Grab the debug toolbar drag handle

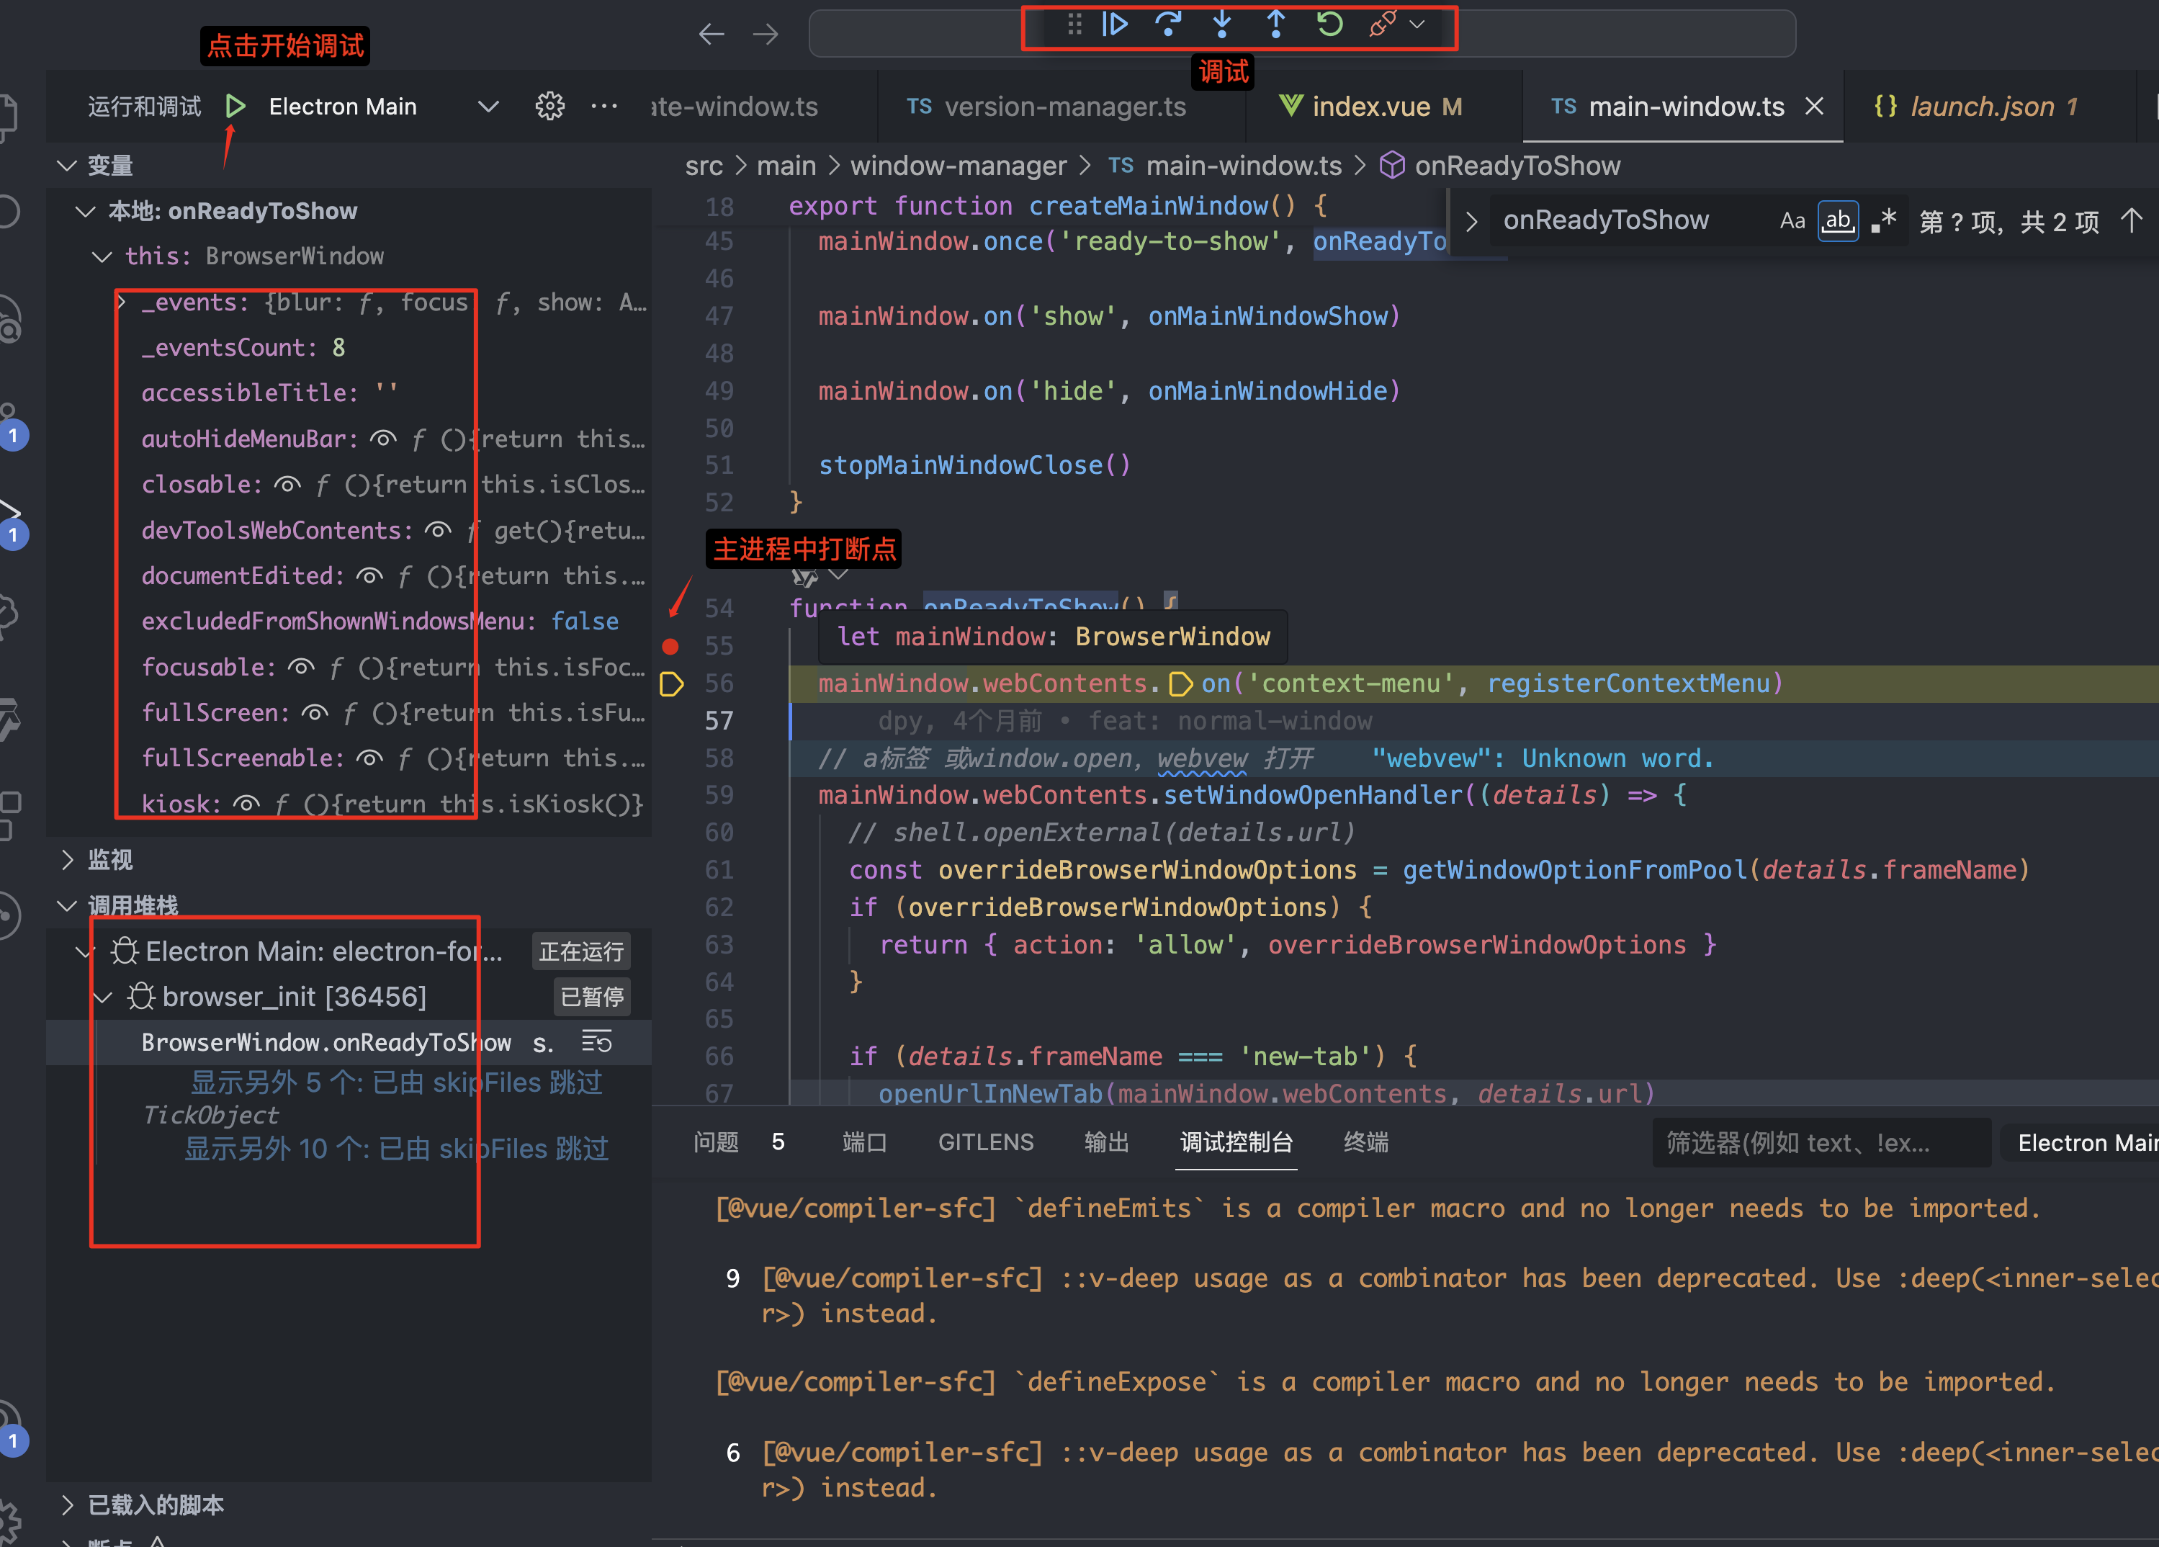click(x=1074, y=24)
